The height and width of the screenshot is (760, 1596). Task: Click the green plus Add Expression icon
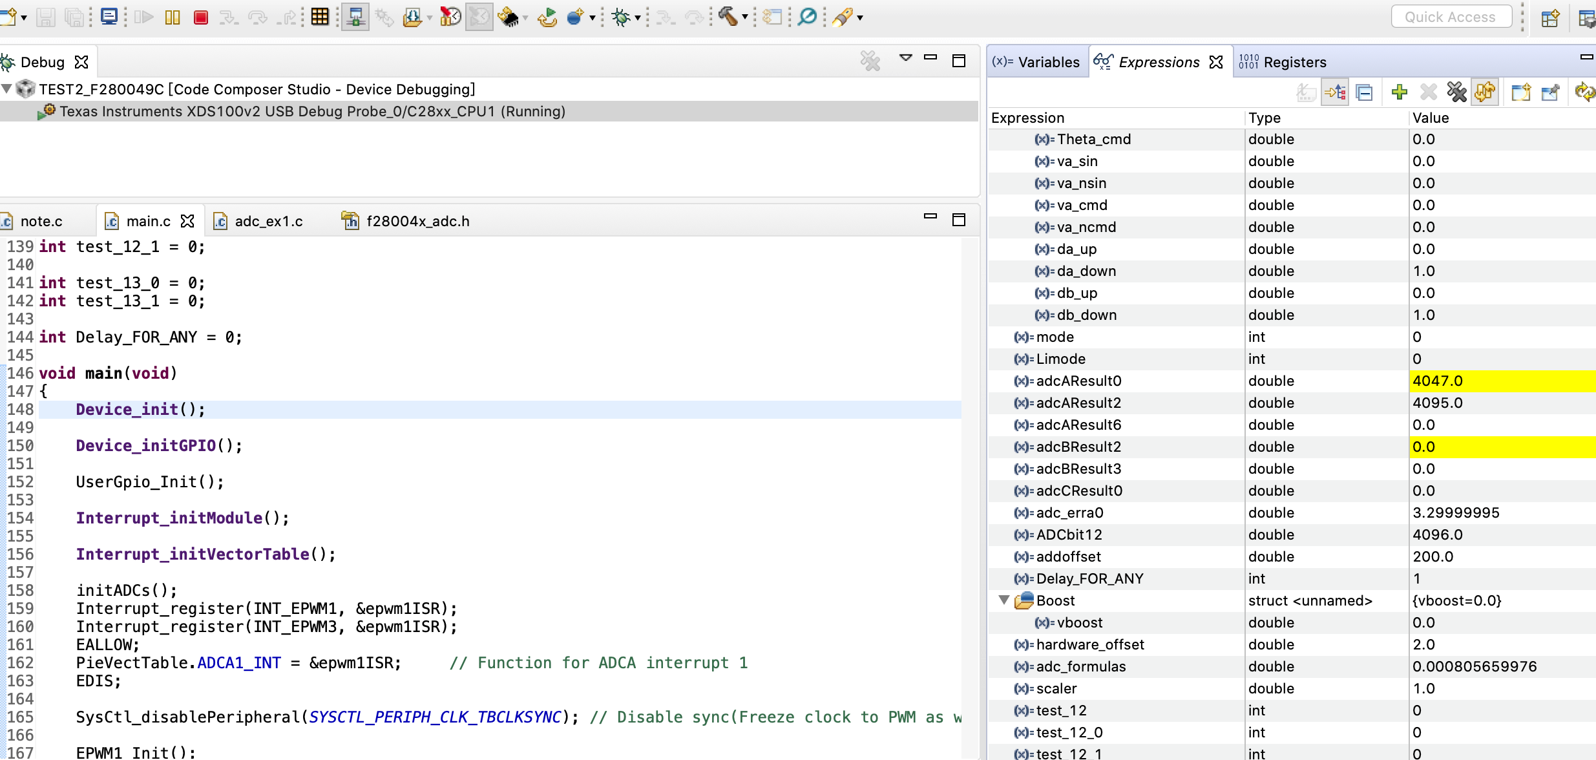[x=1399, y=92]
